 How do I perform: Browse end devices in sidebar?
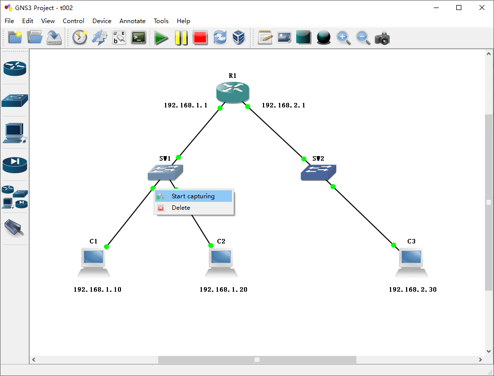[15, 133]
